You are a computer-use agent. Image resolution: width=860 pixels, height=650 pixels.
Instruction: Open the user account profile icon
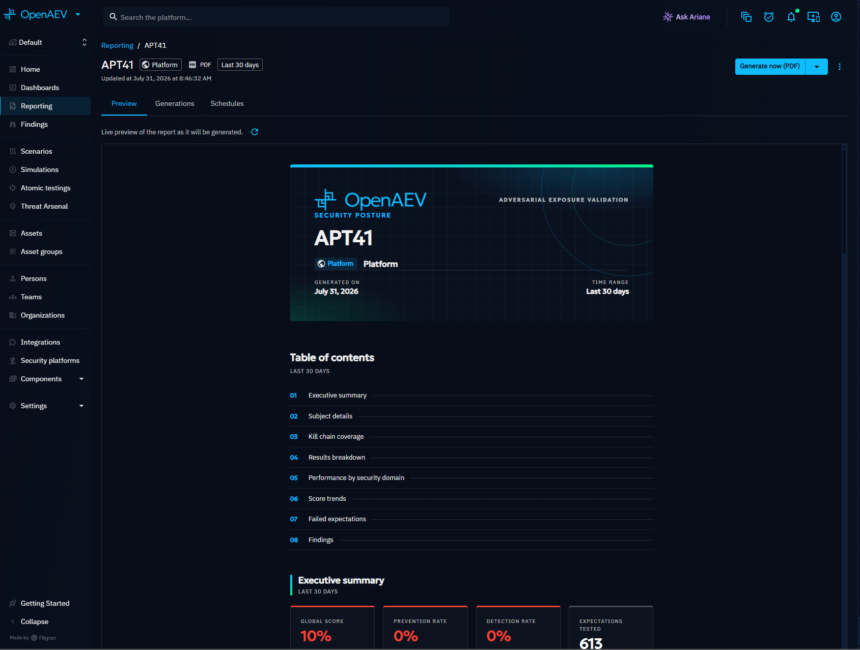pos(836,17)
